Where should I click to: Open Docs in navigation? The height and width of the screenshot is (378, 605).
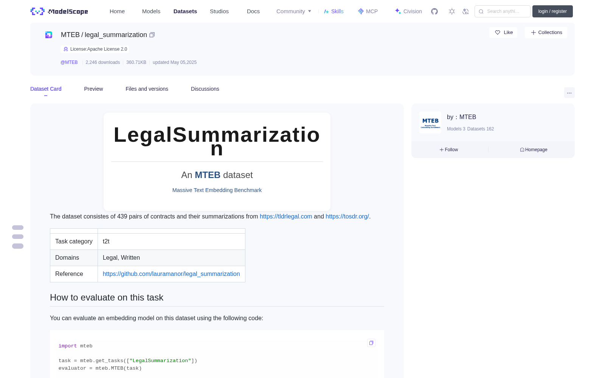(253, 11)
